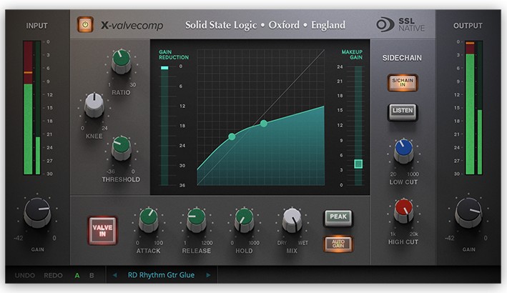The image size is (507, 293).
Task: Click the SSL Native logo
Action: click(400, 24)
